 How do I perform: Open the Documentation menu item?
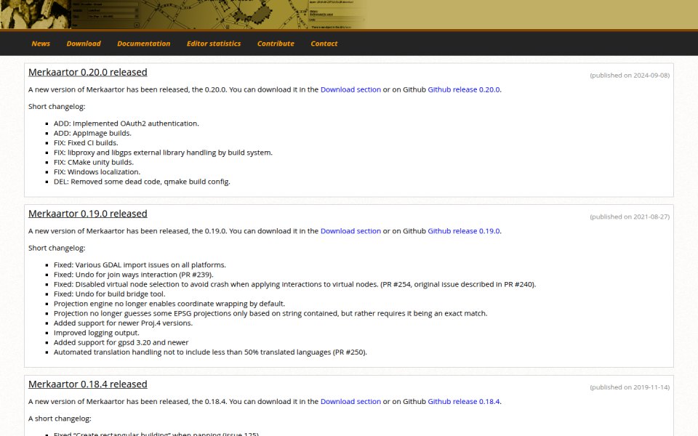pos(143,44)
